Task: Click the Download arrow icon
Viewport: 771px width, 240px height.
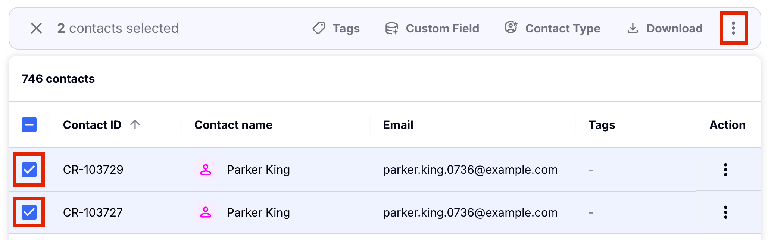Action: pos(633,28)
